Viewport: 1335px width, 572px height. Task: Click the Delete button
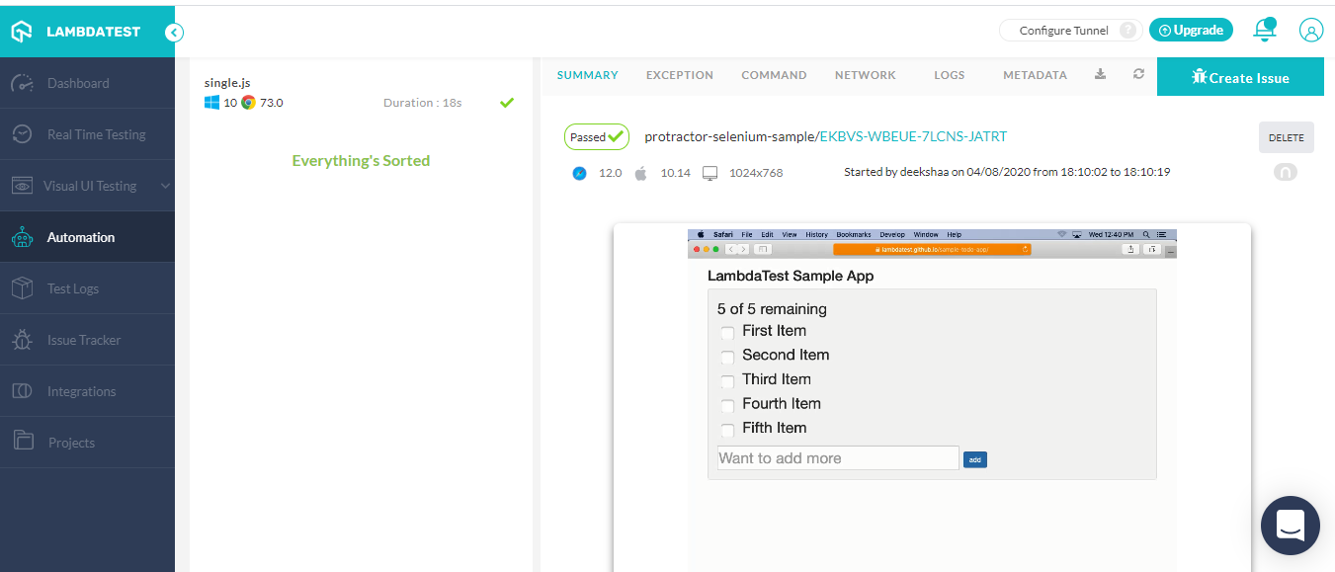(x=1286, y=138)
